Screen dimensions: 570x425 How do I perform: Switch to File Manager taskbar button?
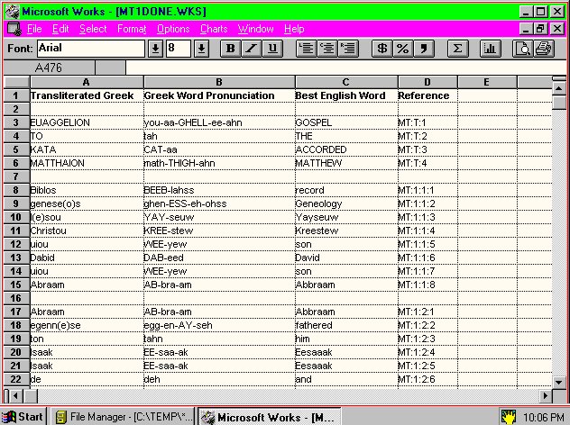coord(122,417)
